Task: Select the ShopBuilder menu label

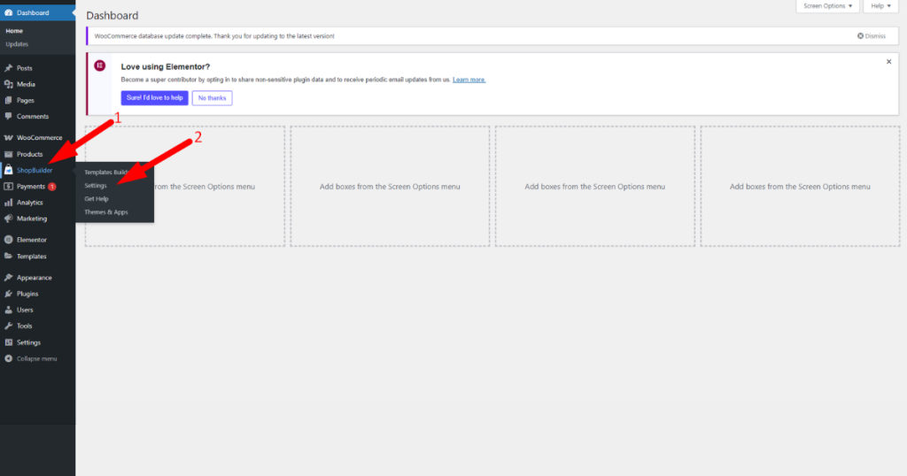Action: click(x=35, y=171)
